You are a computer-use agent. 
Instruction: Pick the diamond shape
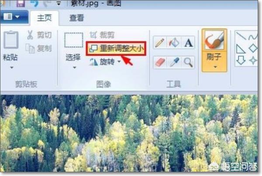(253, 48)
